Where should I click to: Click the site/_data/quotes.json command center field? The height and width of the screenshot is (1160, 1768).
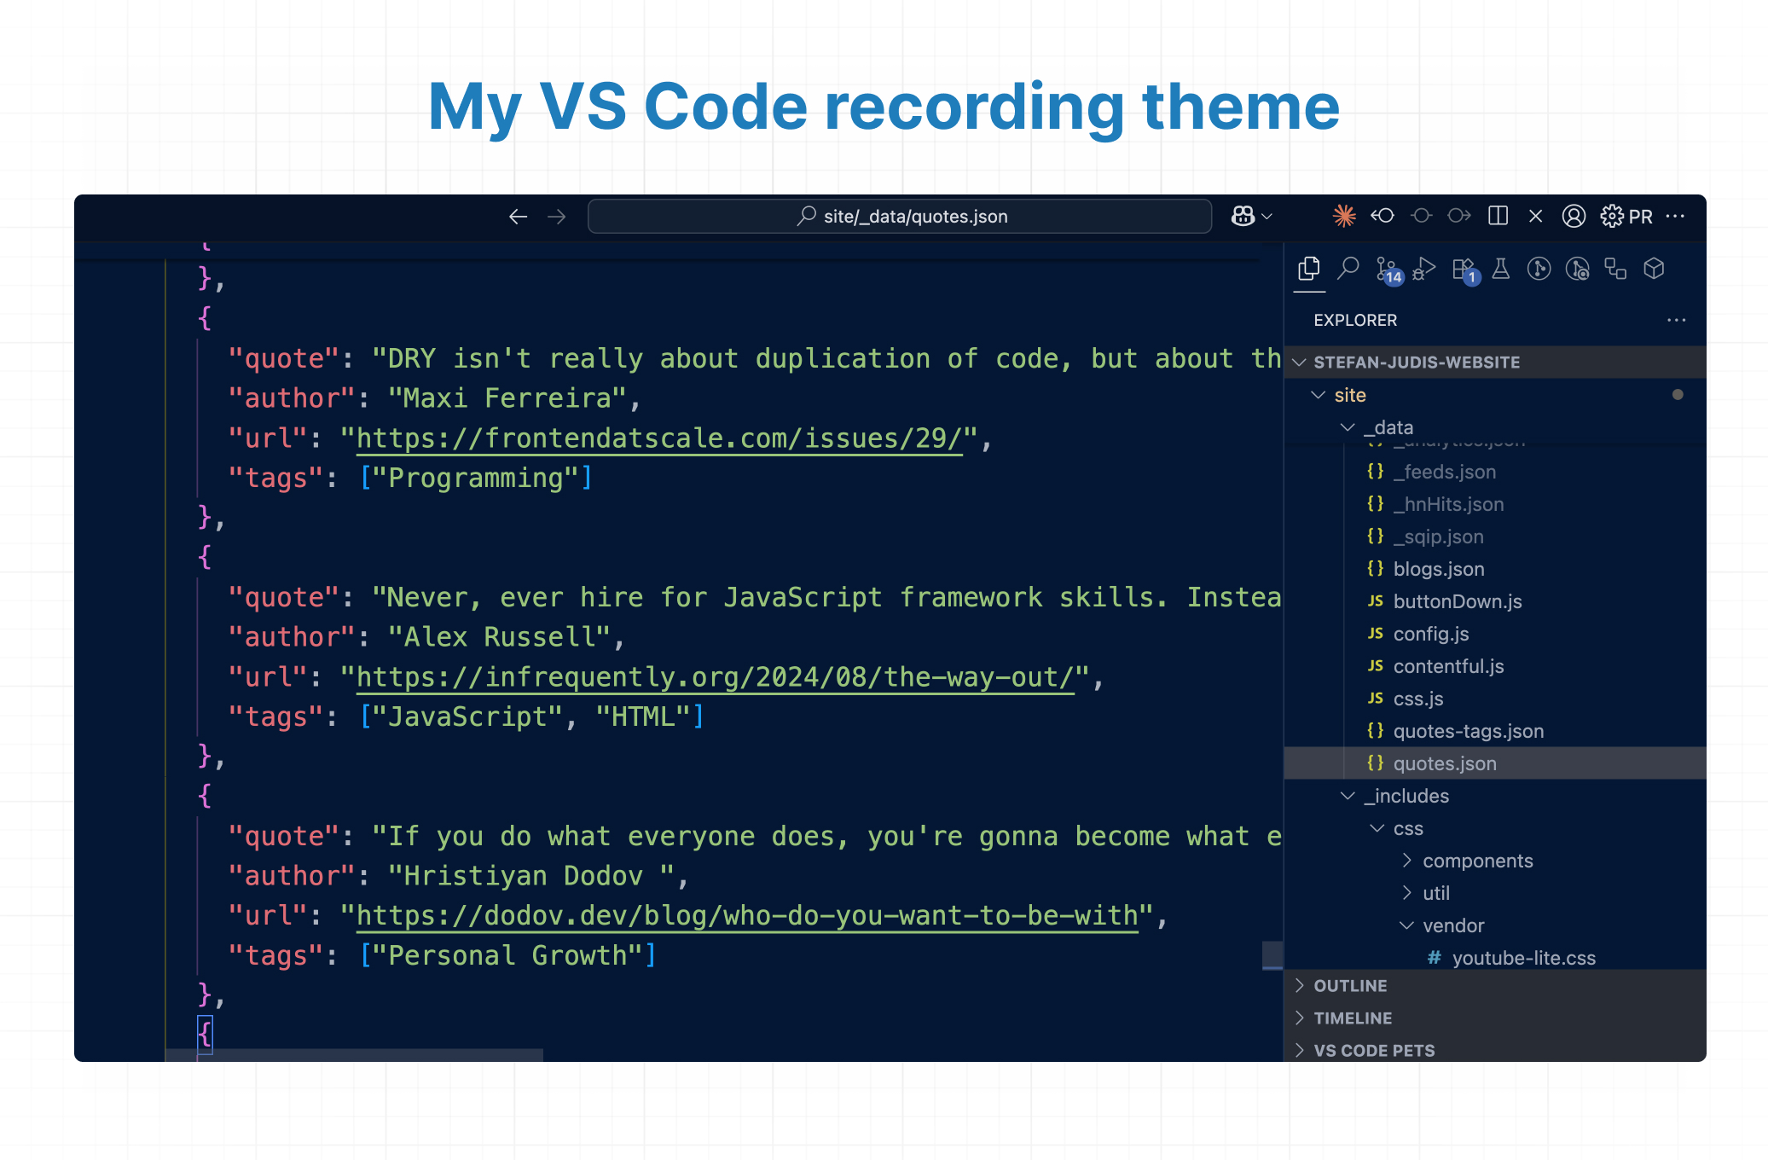point(900,217)
